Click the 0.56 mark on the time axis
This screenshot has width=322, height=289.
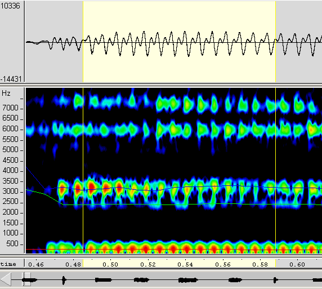(x=223, y=264)
